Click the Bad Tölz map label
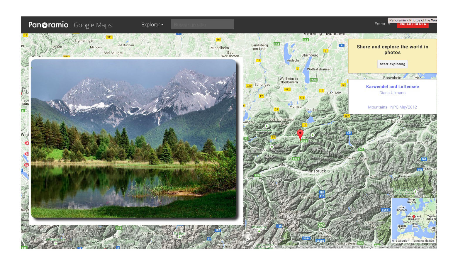The image size is (458, 266). coord(334,93)
